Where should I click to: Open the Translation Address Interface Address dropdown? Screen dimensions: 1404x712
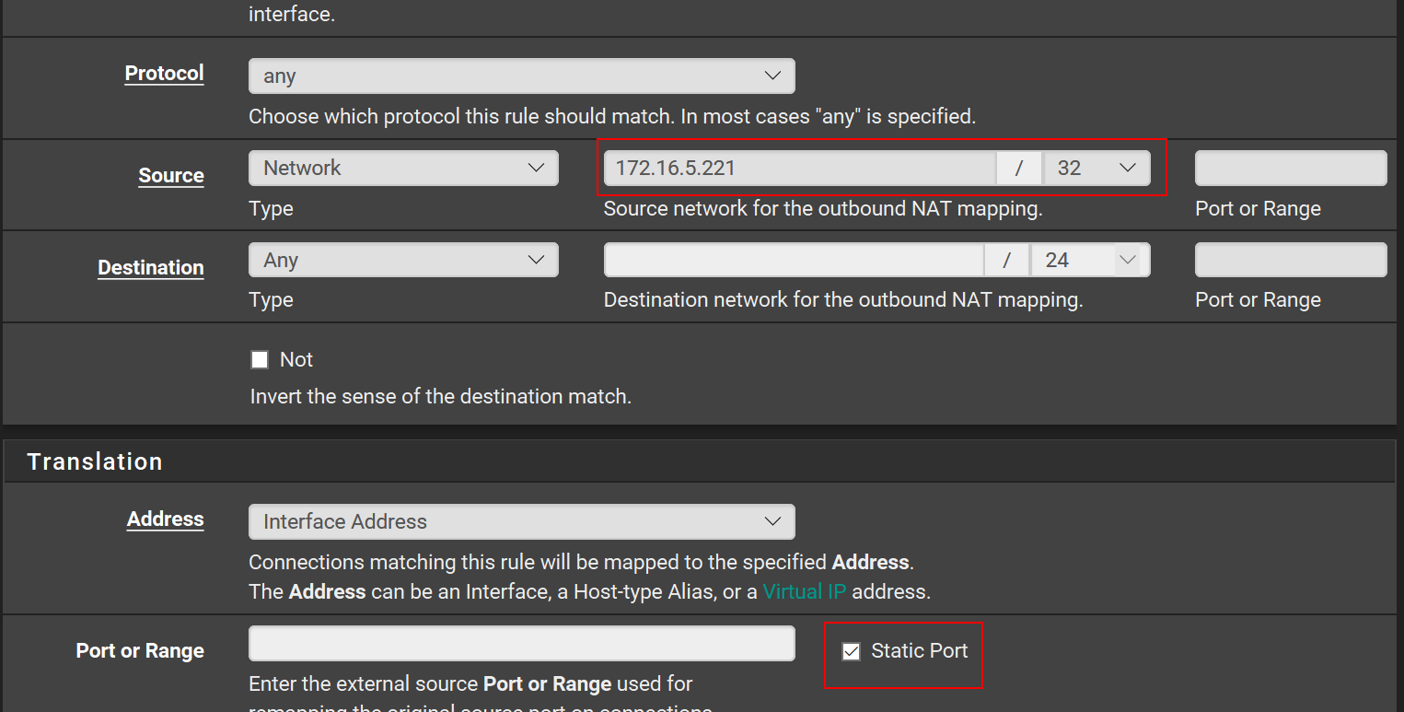pyautogui.click(x=521, y=521)
